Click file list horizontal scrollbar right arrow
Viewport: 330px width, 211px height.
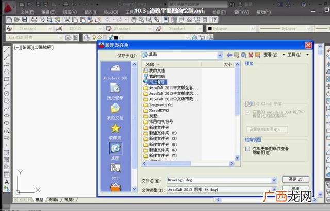click(232, 163)
